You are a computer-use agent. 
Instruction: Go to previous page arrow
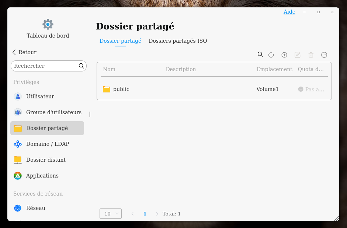(132, 214)
